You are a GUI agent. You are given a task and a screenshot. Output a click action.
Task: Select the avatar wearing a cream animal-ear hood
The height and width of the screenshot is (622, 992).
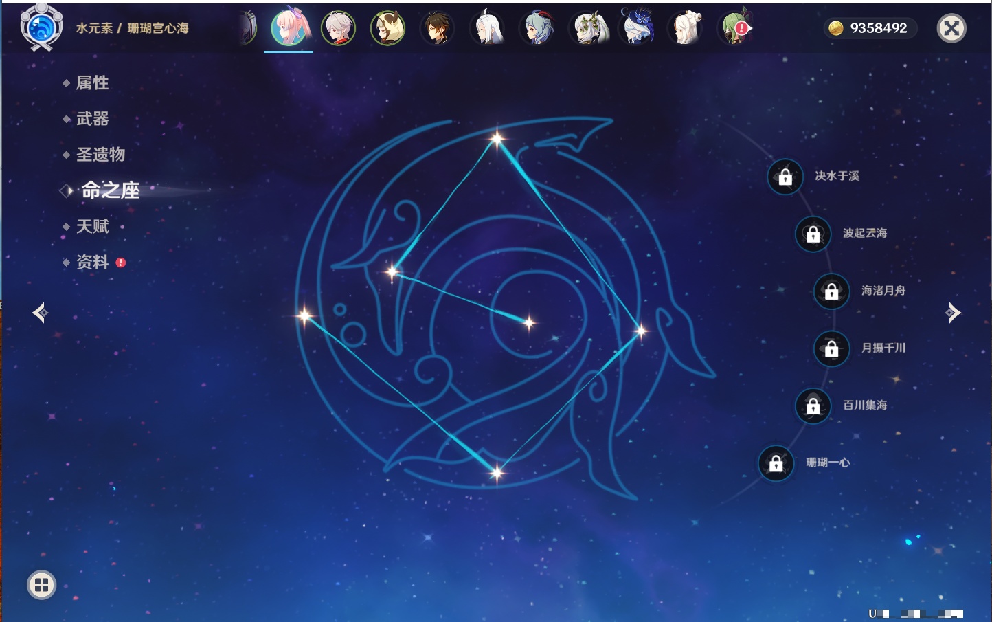click(x=388, y=28)
